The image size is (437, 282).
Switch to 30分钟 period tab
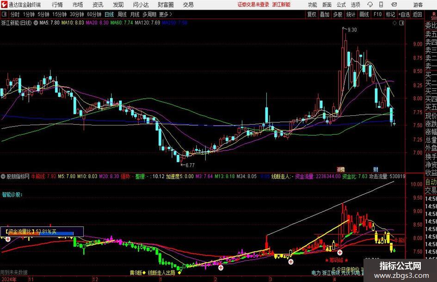tap(77, 14)
